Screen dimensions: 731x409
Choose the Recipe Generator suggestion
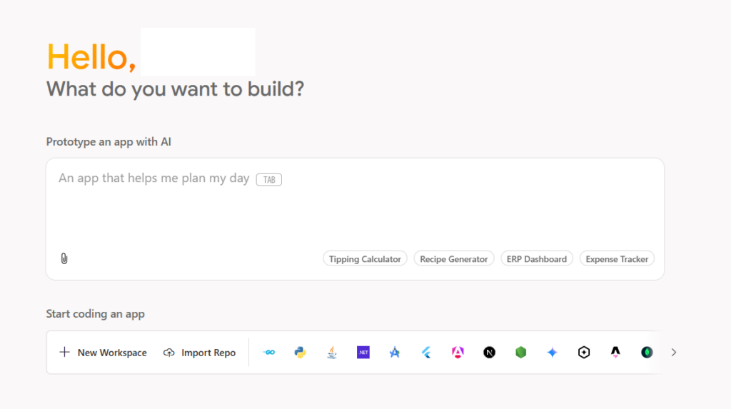[x=453, y=259]
